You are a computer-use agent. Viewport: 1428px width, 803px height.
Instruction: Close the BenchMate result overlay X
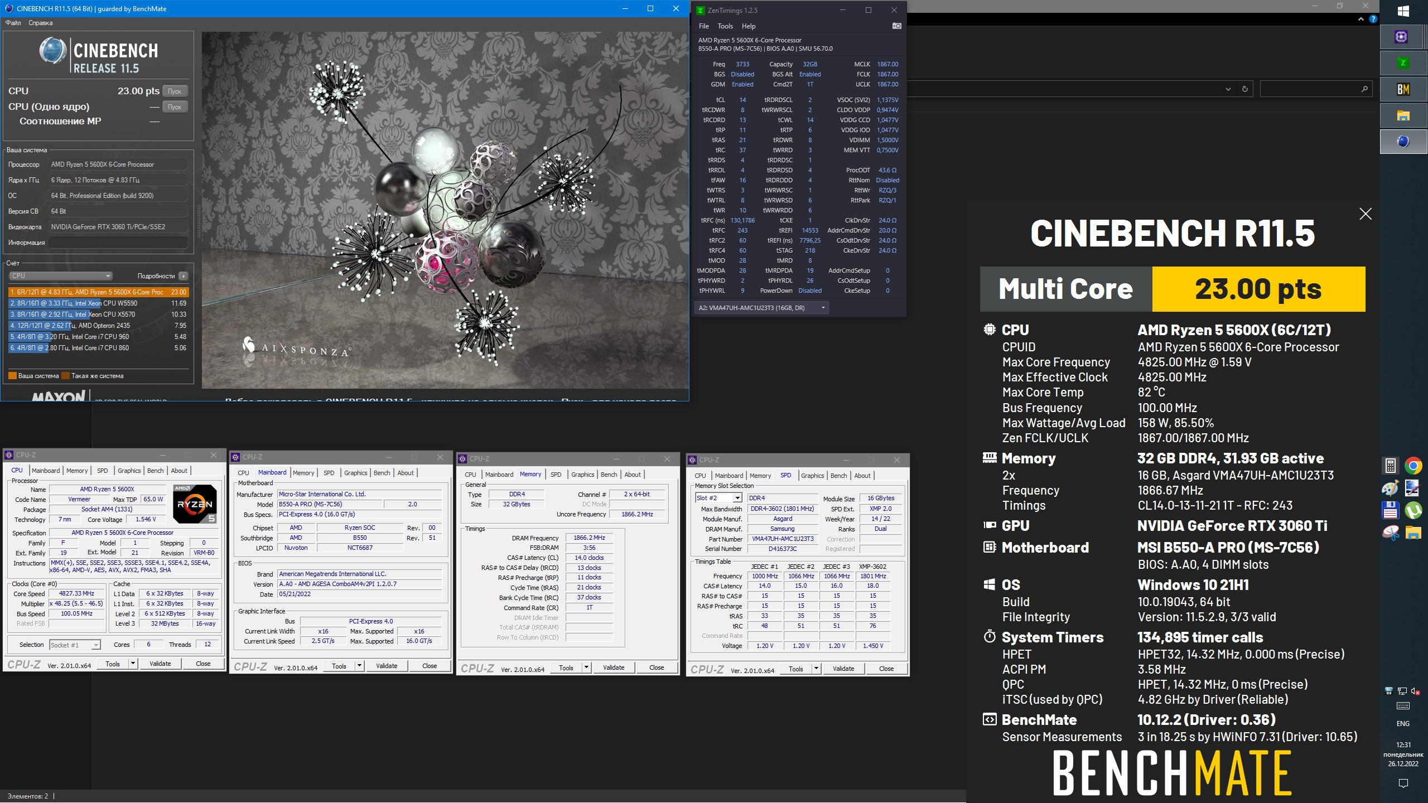click(1366, 214)
